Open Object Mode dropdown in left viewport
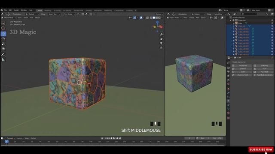275x154 pixels. (x=9, y=18)
